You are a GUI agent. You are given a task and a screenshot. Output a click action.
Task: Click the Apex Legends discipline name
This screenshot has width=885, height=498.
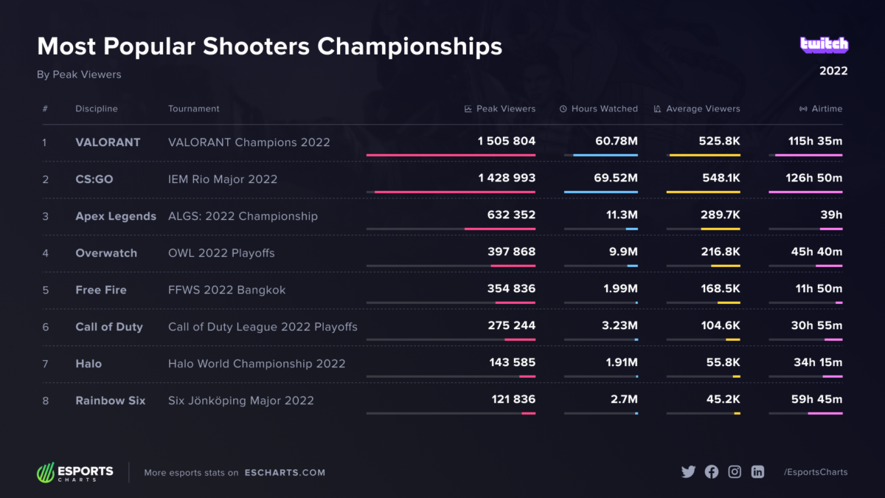[116, 216]
